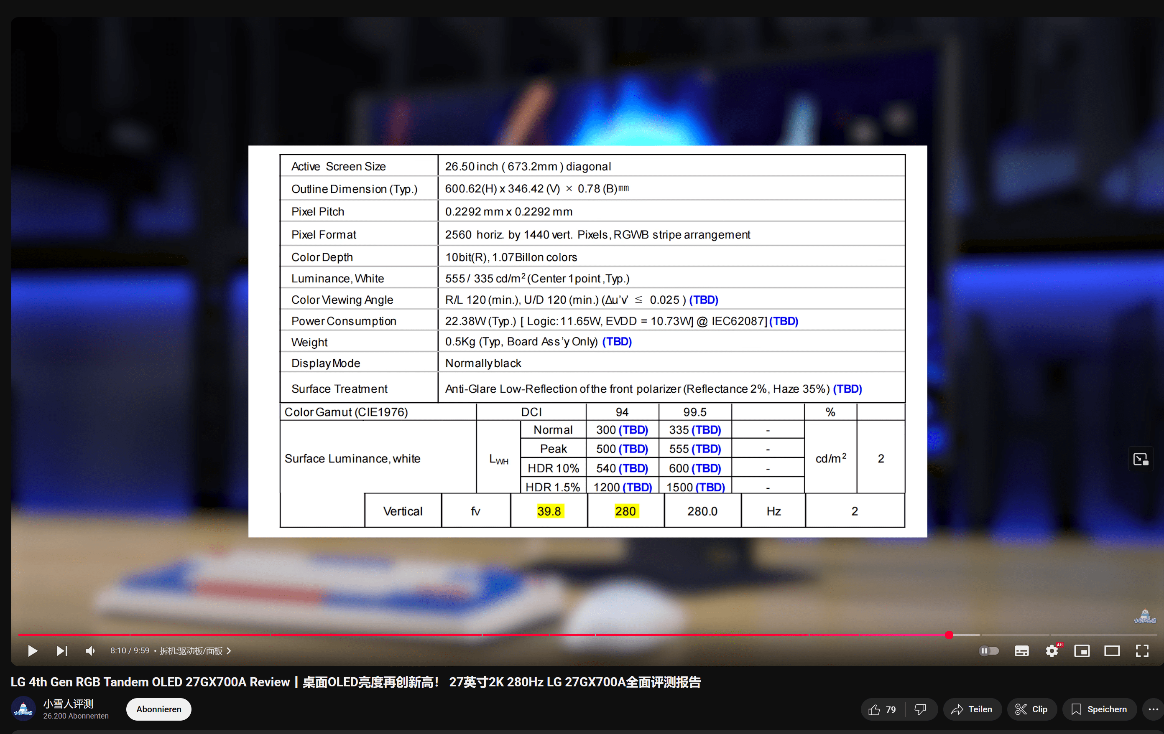Click the 'Color Gamut (CIE1976)' label
The height and width of the screenshot is (734, 1164).
[346, 412]
